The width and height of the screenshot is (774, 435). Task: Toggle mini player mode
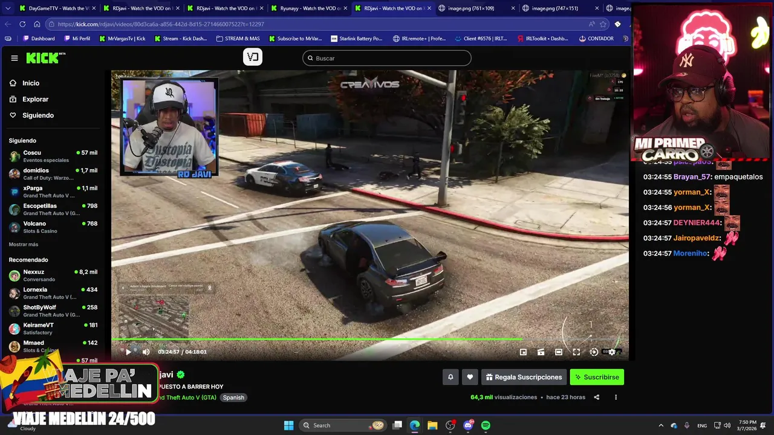tap(541, 352)
